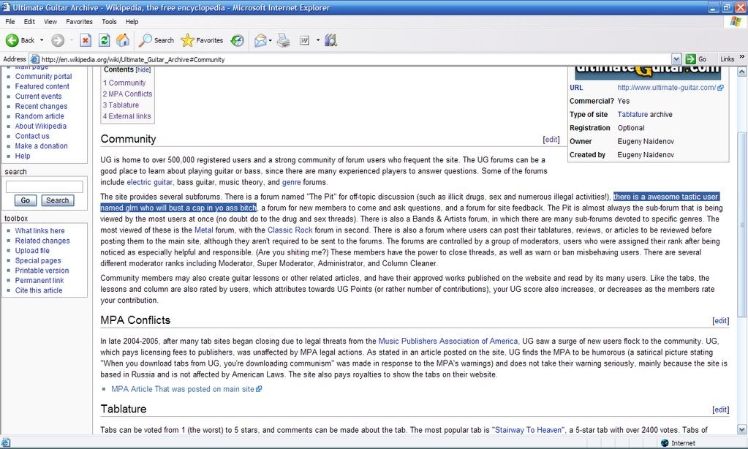Viewport: 748px width, 449px height.
Task: Jump to 2 MPA Conflicts in Contents
Action: tap(127, 94)
